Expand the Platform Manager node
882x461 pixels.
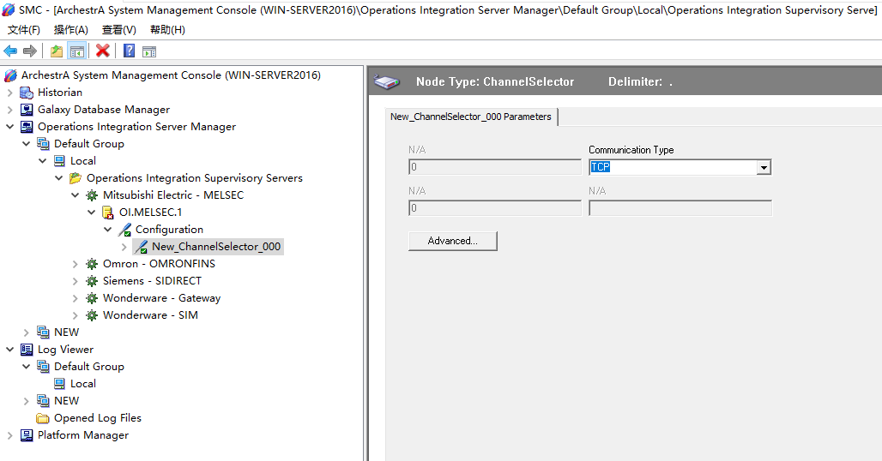point(10,435)
